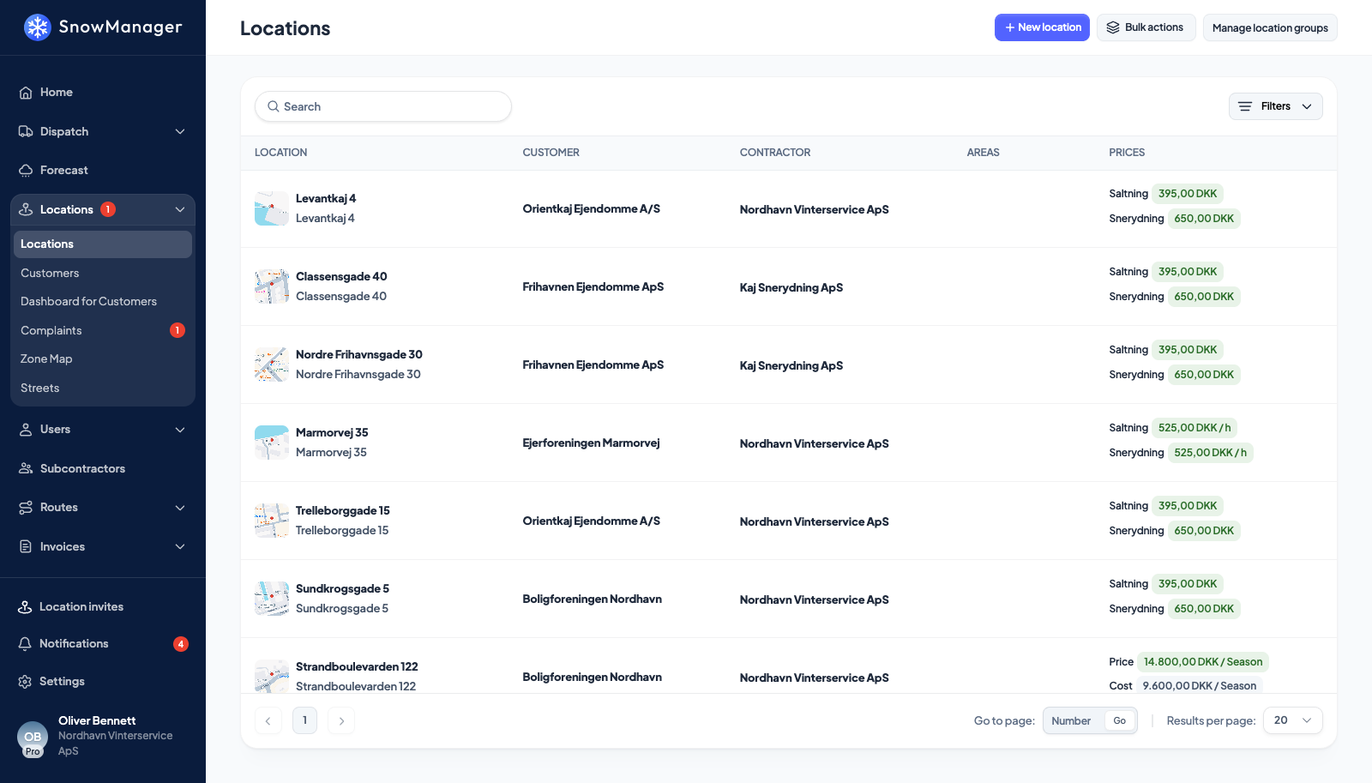Click the Dispatch truck icon
1372x783 pixels.
click(x=26, y=131)
